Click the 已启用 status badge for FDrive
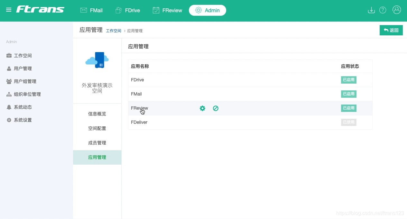This screenshot has width=407, height=219. (349, 80)
